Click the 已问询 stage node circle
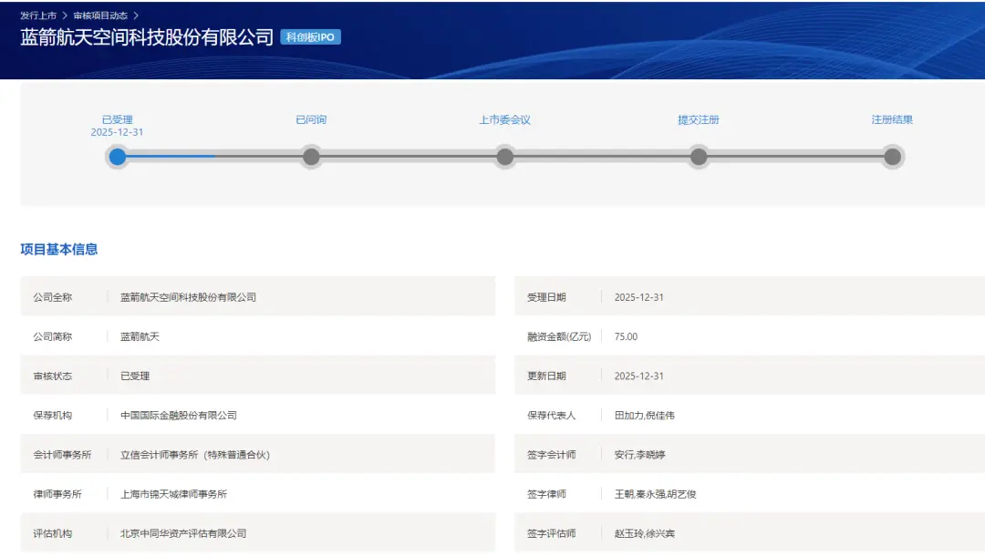The height and width of the screenshot is (557, 985). click(x=311, y=157)
